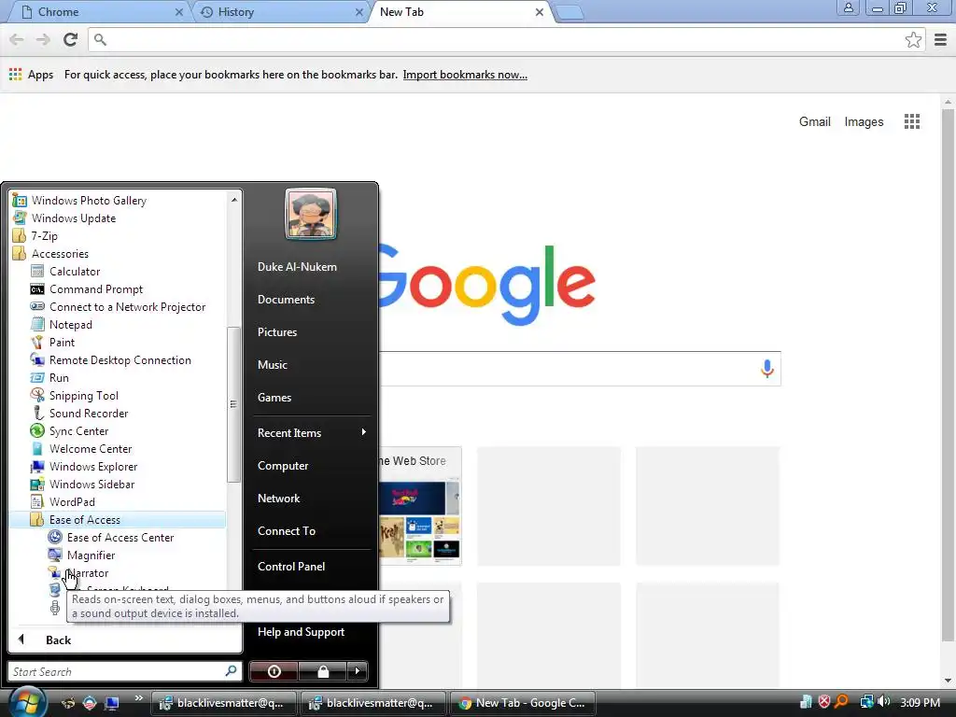Open Music from Start menu

click(x=272, y=365)
